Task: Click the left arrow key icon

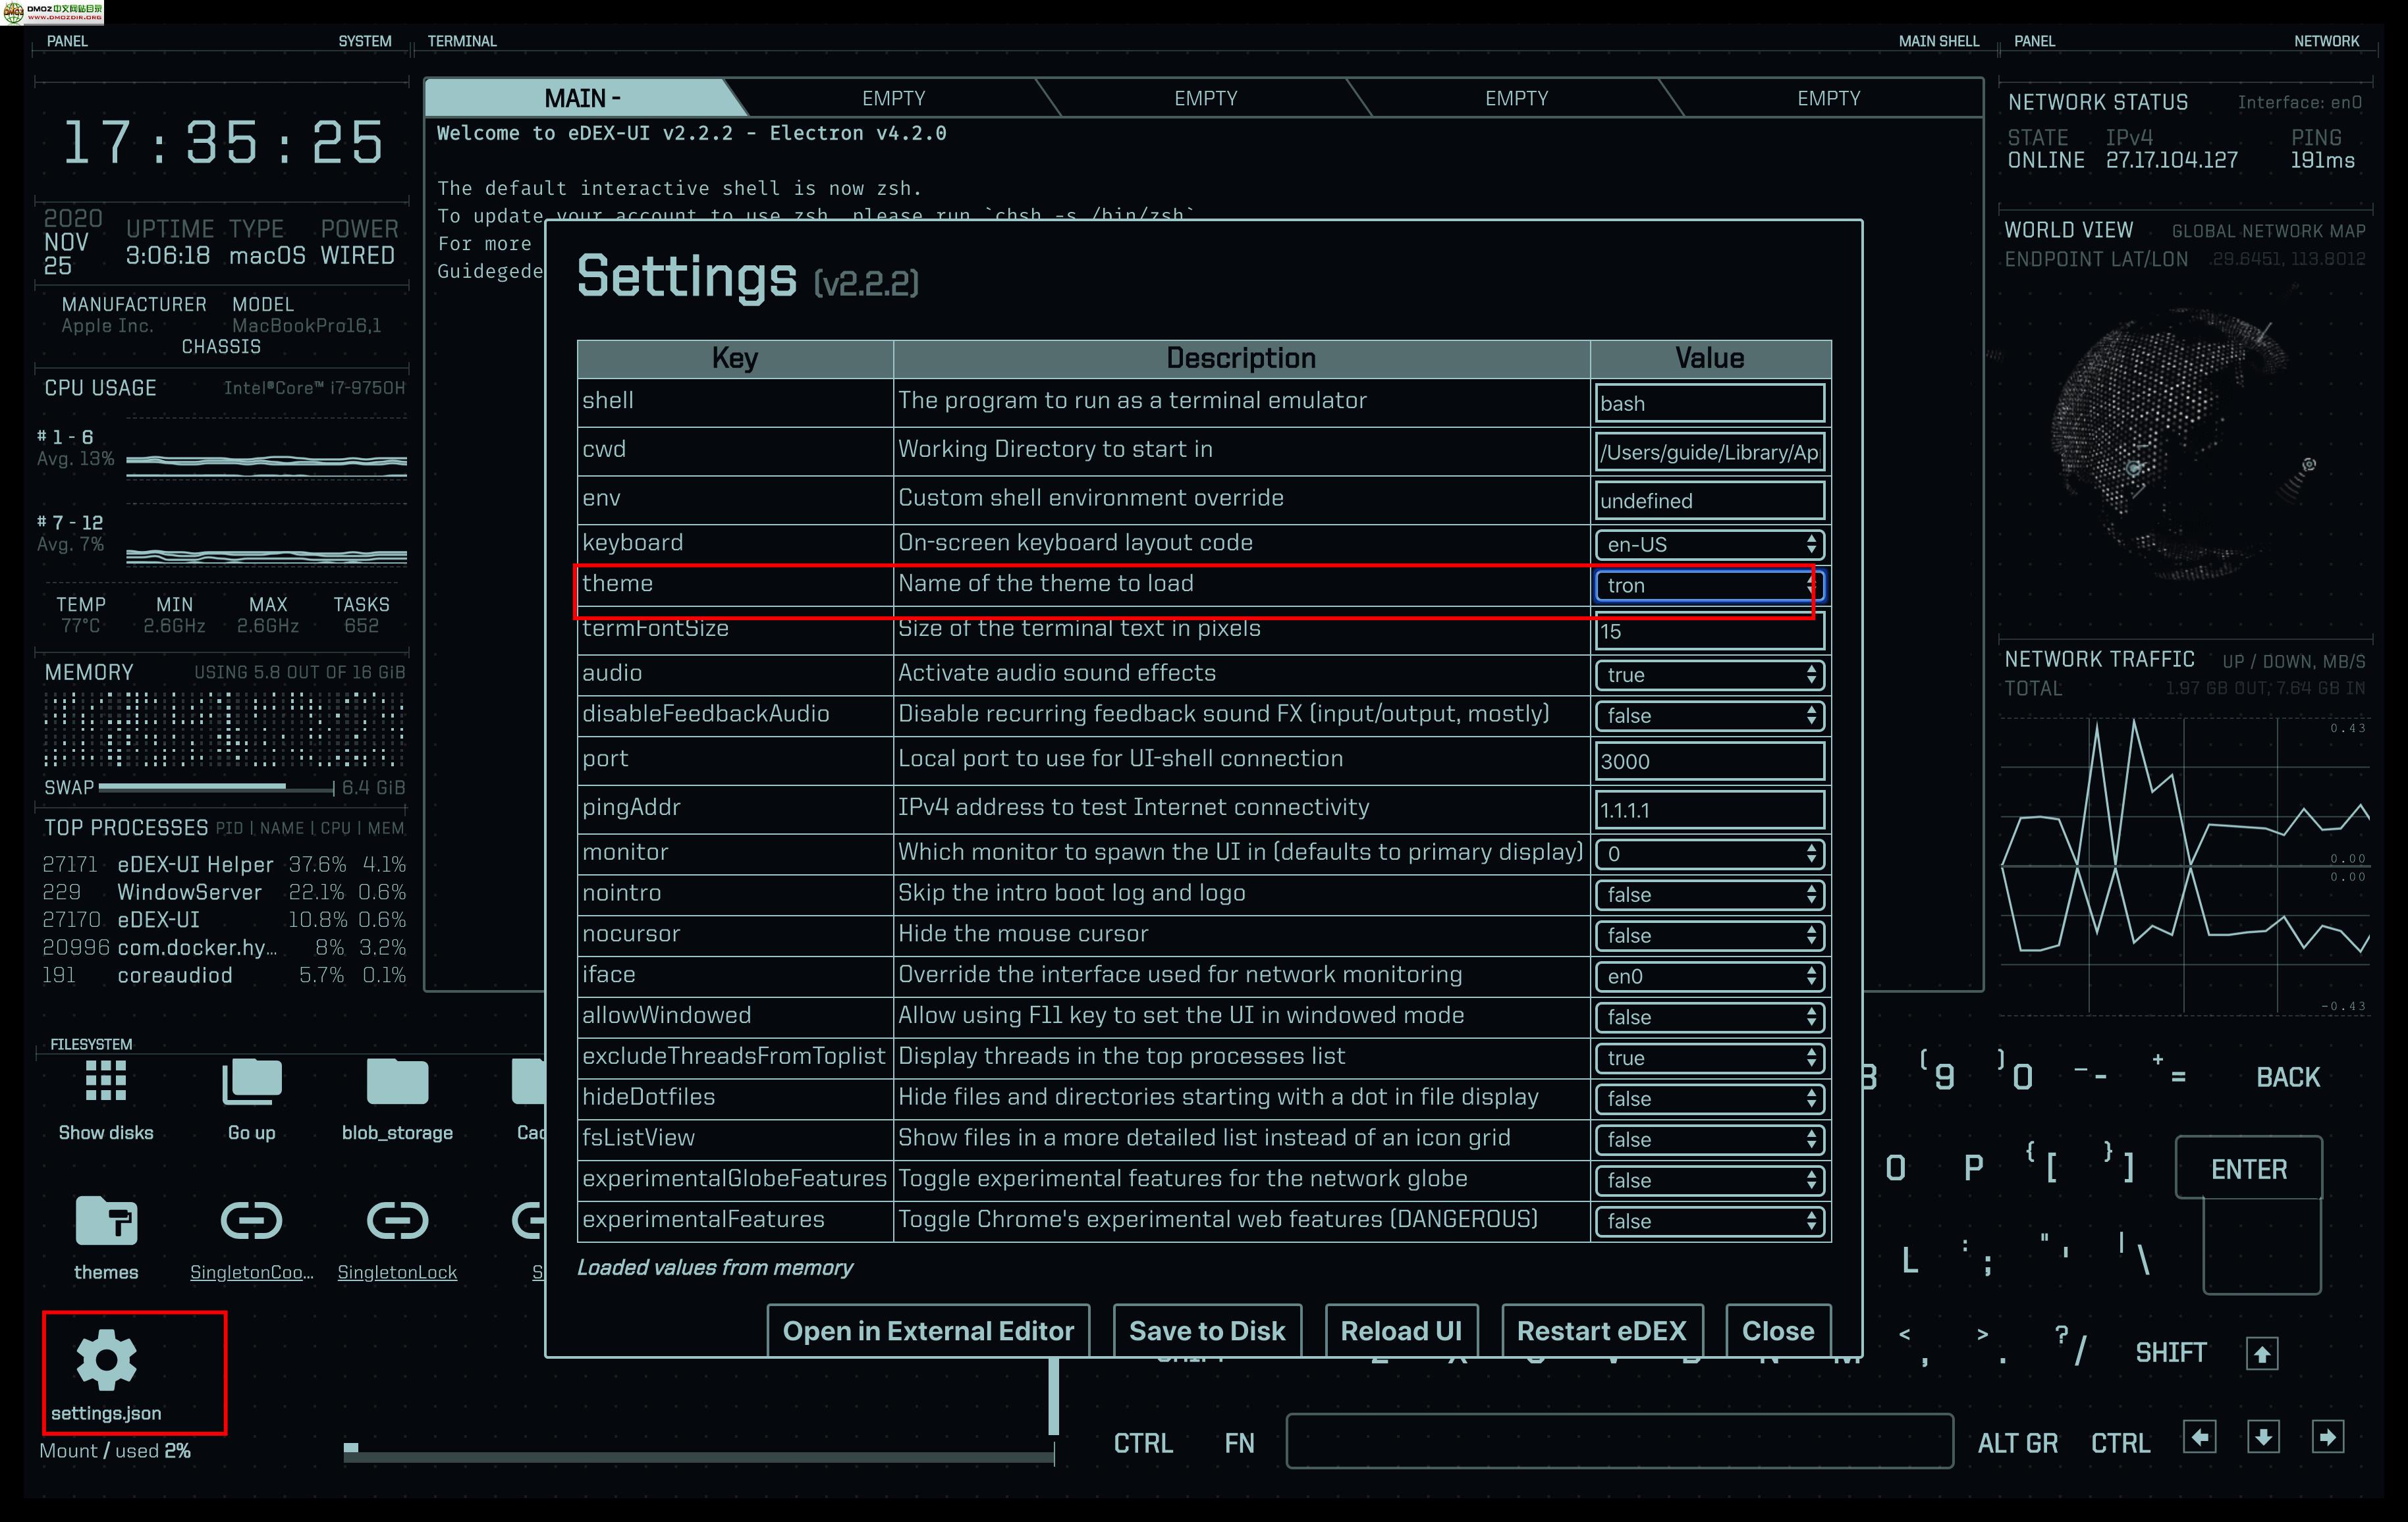Action: (x=2199, y=1438)
